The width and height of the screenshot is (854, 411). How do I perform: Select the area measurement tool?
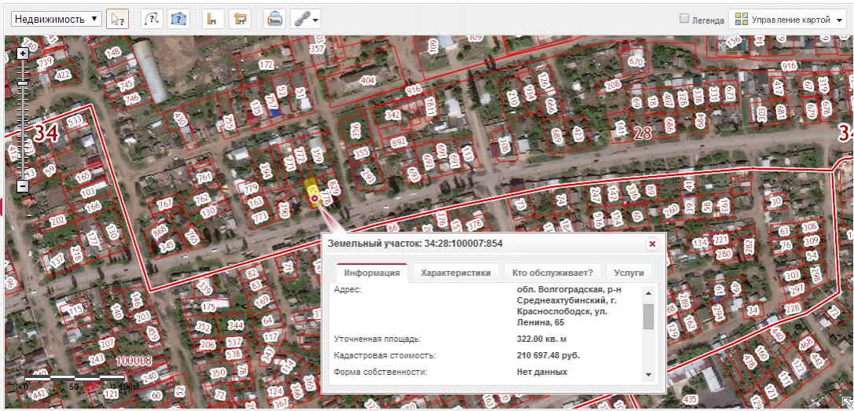point(237,18)
